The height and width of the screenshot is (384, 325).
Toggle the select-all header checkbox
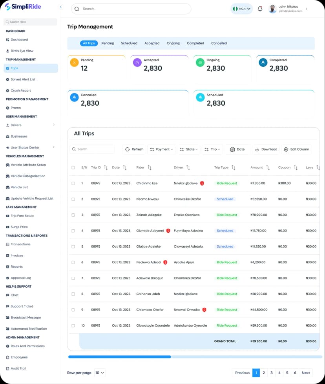coord(73,167)
